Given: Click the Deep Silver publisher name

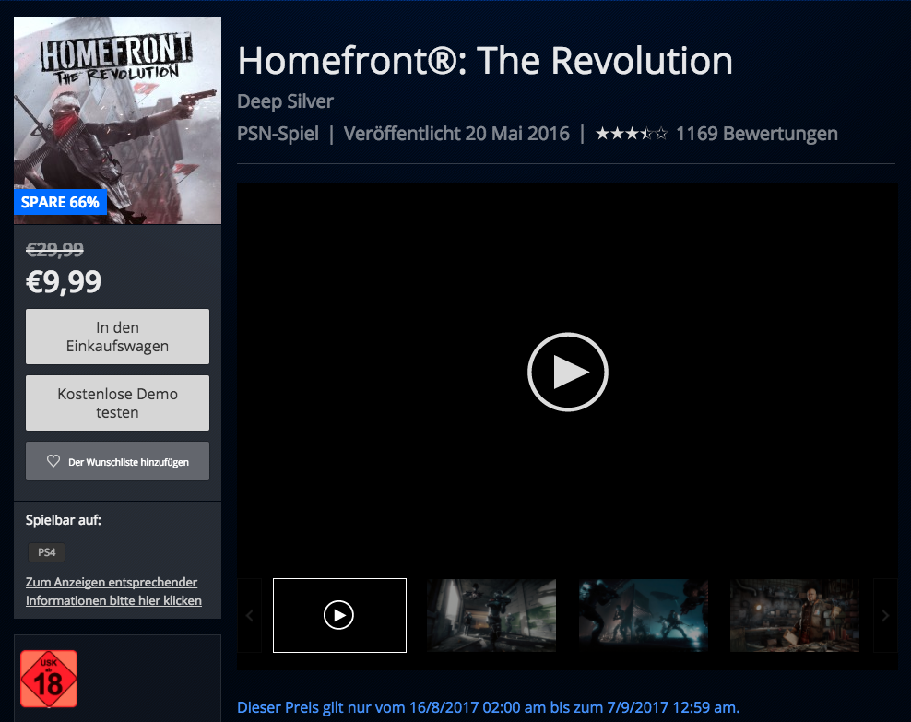Looking at the screenshot, I should pyautogui.click(x=285, y=101).
